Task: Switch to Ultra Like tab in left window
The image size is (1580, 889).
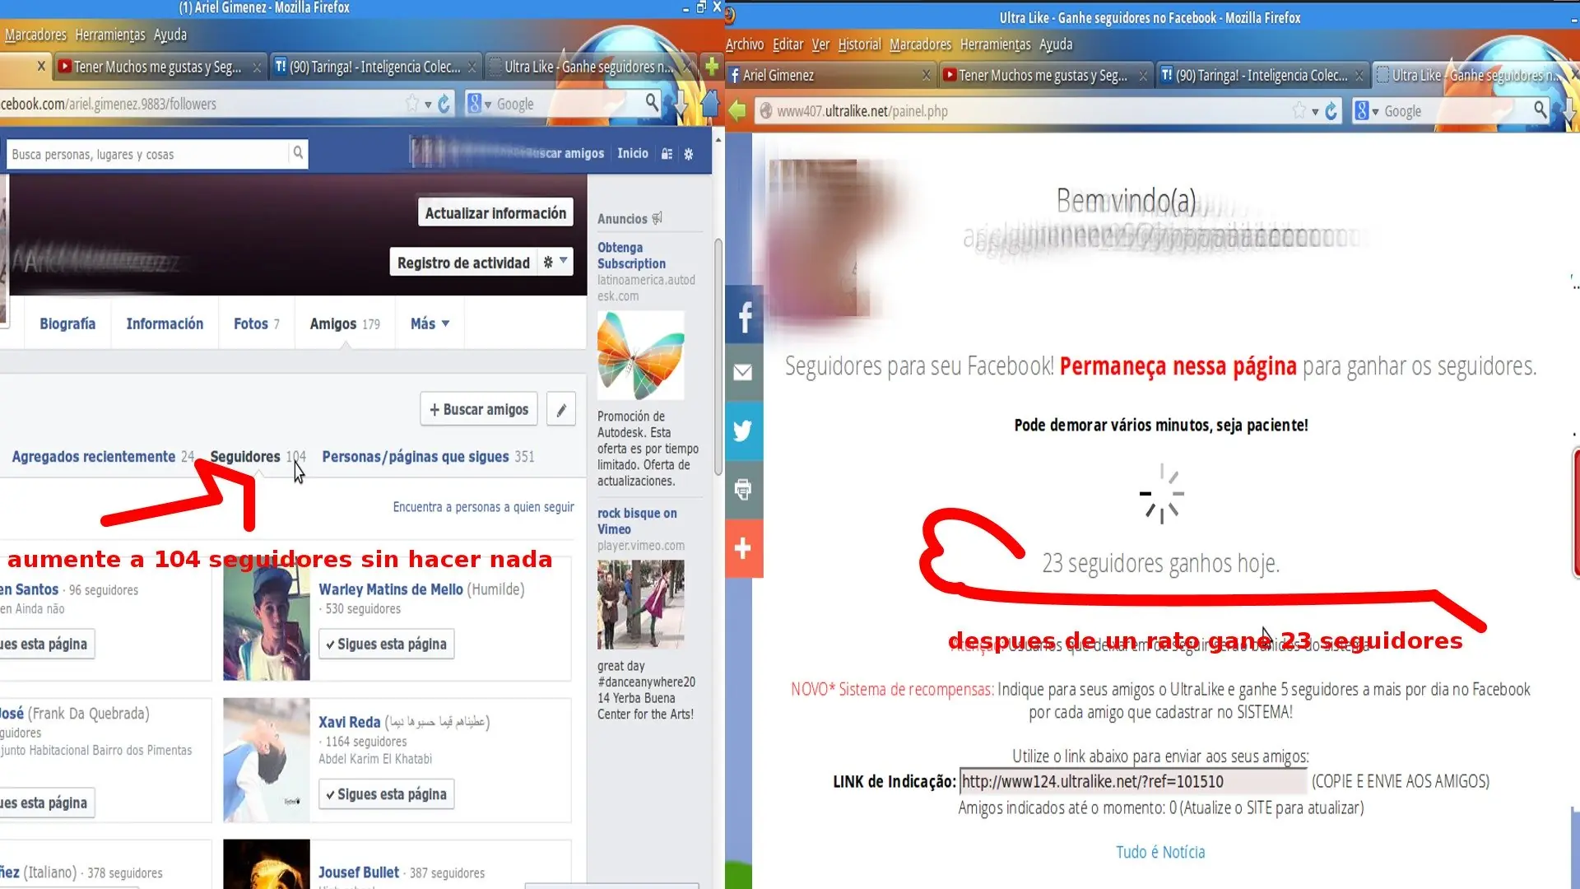Action: [589, 67]
